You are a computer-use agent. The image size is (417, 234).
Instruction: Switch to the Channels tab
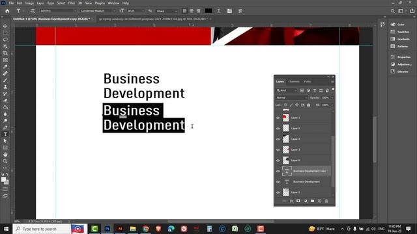point(294,82)
